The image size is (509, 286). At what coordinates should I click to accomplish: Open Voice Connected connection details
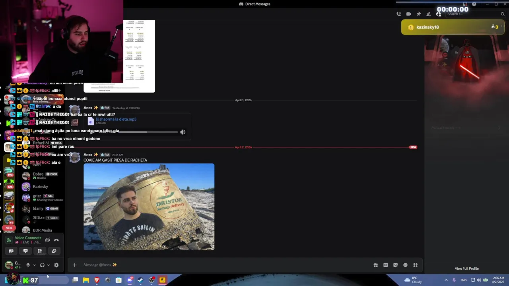28,238
